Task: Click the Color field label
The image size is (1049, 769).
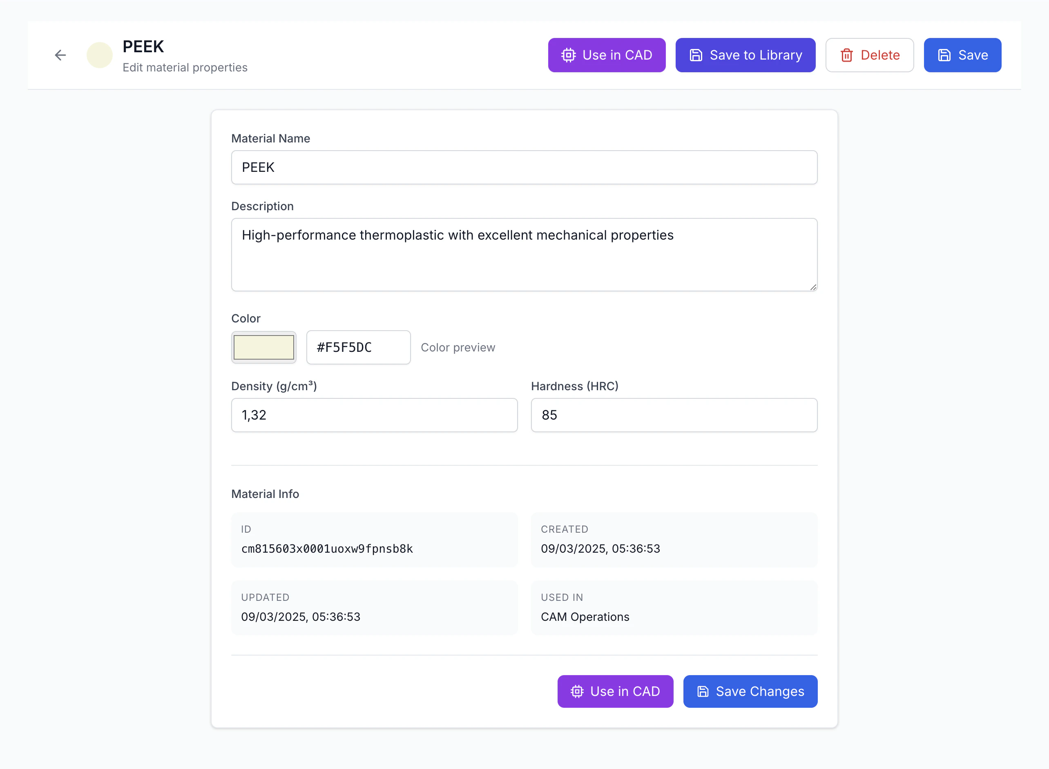Action: point(246,318)
